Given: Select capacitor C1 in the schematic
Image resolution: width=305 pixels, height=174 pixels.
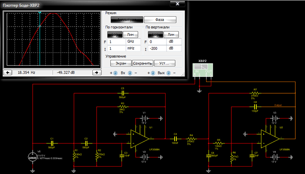Looking at the screenshot, I should tap(52, 143).
